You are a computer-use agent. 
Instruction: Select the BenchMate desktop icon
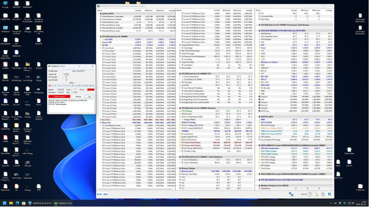pos(5,150)
